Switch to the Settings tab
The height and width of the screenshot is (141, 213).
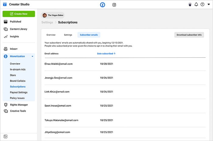(x=68, y=35)
